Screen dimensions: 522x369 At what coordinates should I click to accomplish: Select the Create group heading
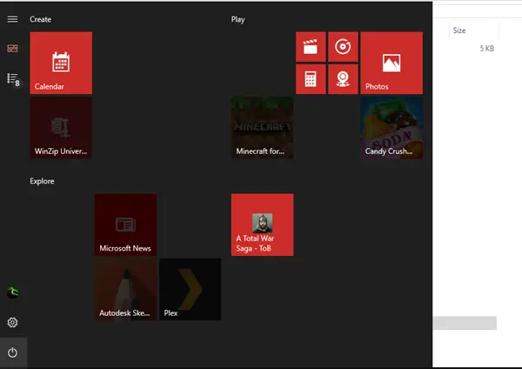tap(40, 19)
